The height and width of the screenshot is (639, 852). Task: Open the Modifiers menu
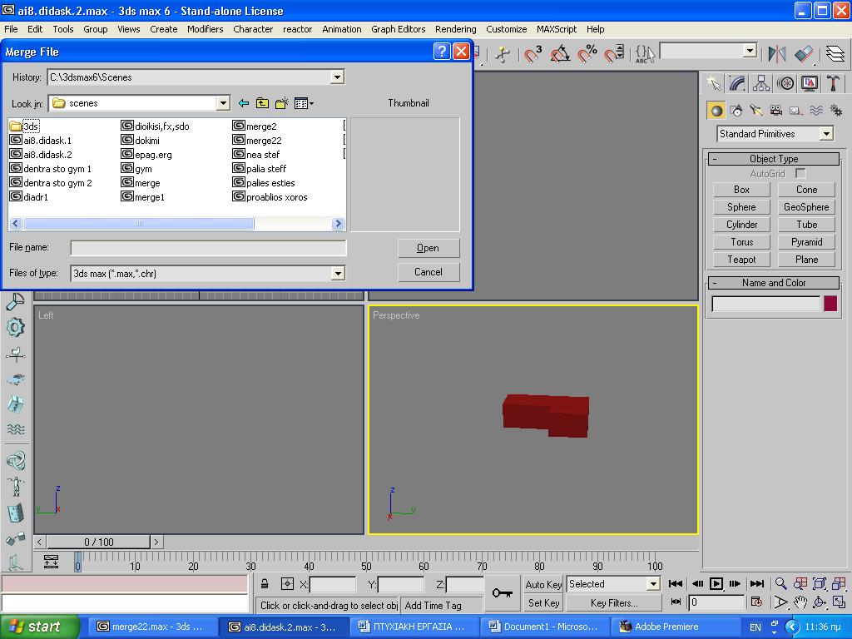click(205, 29)
